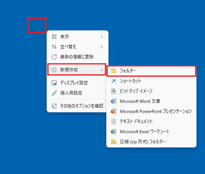
Task: Click the share icon beside その他のオプションを確認
Action: [x=54, y=106]
